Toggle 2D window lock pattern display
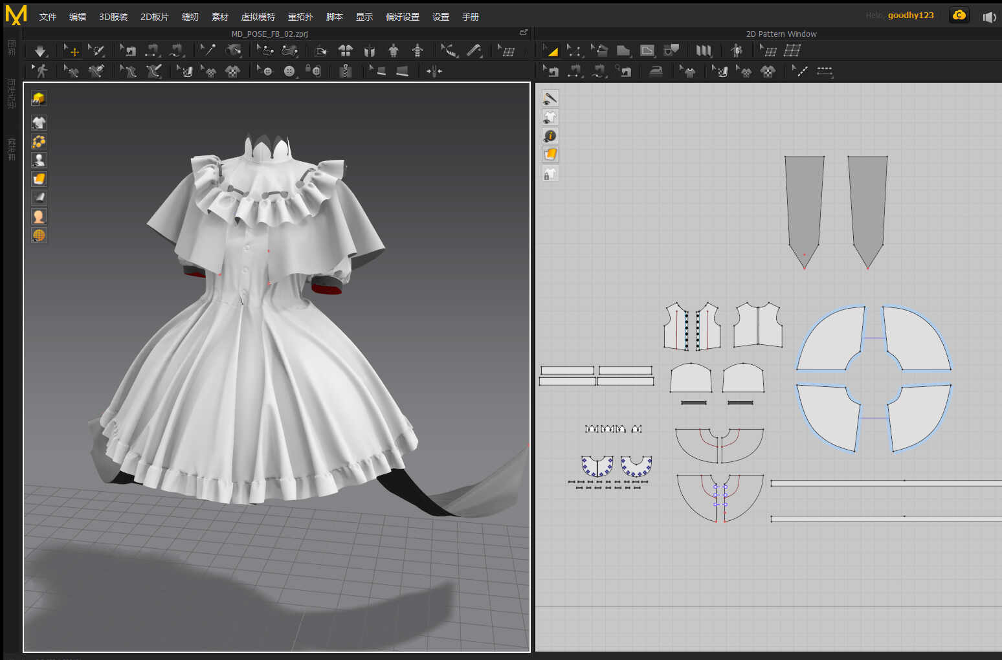Image resolution: width=1002 pixels, height=660 pixels. tap(550, 173)
